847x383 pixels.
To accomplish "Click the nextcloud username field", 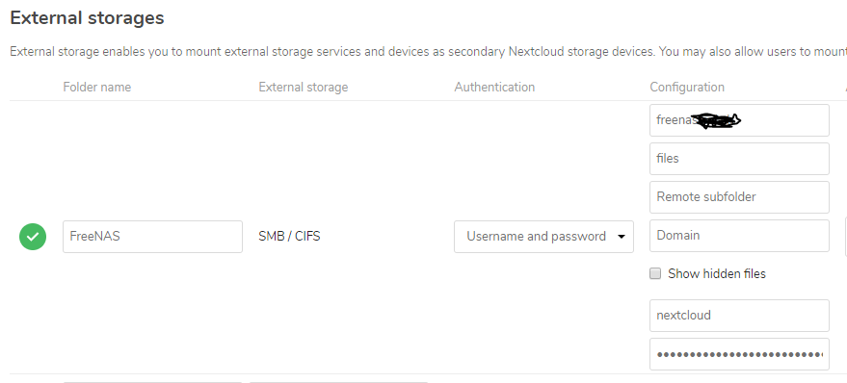I will [x=739, y=316].
